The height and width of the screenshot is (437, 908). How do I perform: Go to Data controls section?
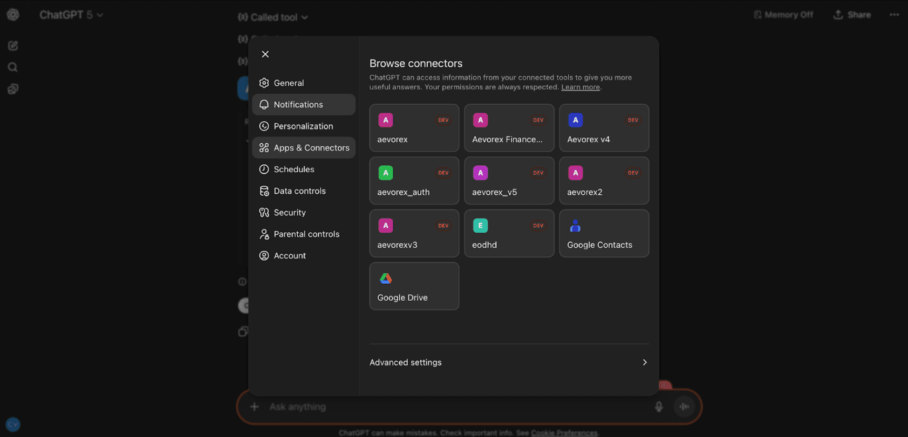(304, 191)
